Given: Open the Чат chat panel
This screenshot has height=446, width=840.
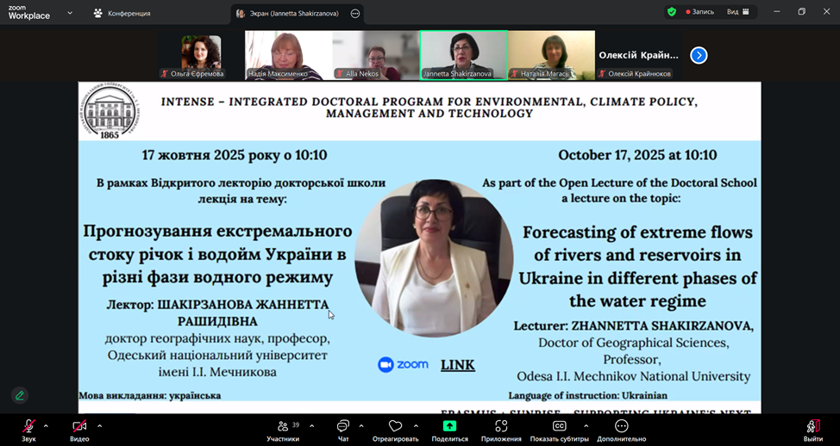Looking at the screenshot, I should coord(343,426).
